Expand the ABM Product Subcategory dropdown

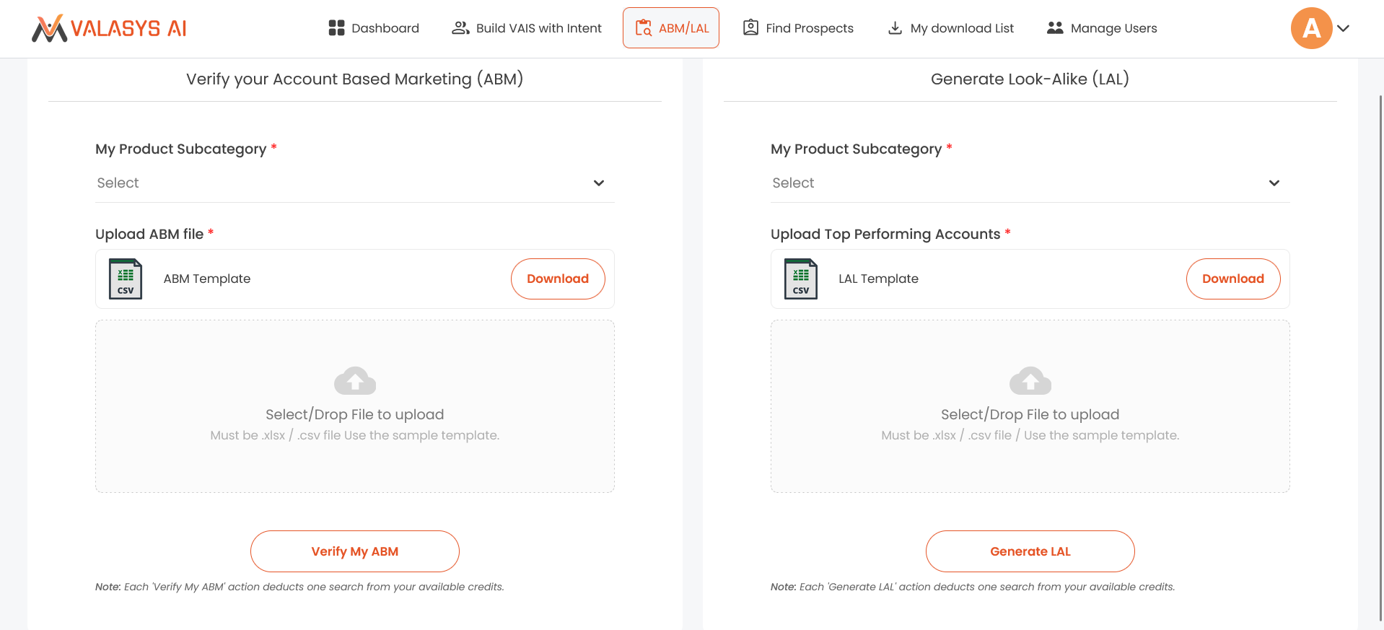coord(598,183)
